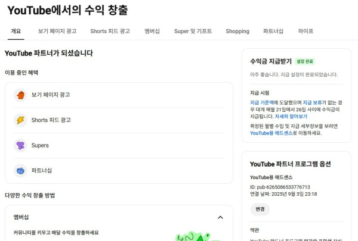The width and height of the screenshot is (358, 241).
Task: Click the 멤버십 card title
Action: pos(21,217)
